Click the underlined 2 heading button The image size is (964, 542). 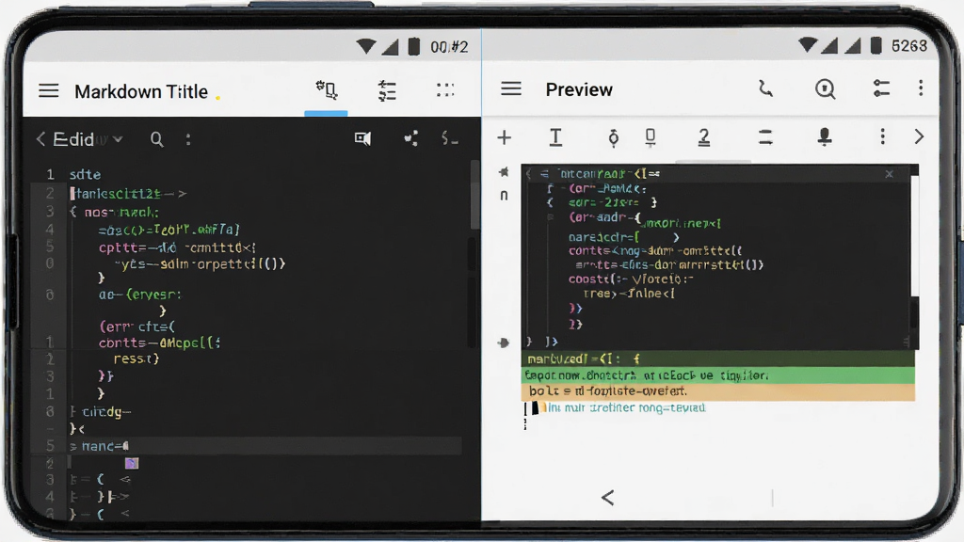pos(704,137)
